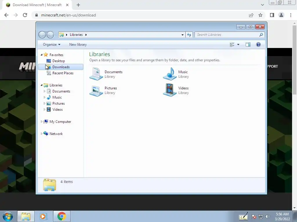Image resolution: width=297 pixels, height=222 pixels.
Task: Click the Explorer forward button
Action: pyautogui.click(x=50, y=35)
